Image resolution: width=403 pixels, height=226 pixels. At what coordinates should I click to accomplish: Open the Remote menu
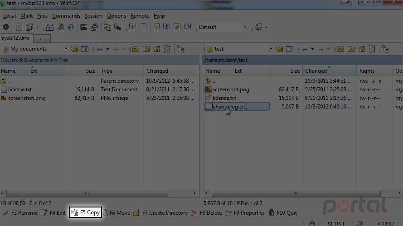pyautogui.click(x=140, y=16)
